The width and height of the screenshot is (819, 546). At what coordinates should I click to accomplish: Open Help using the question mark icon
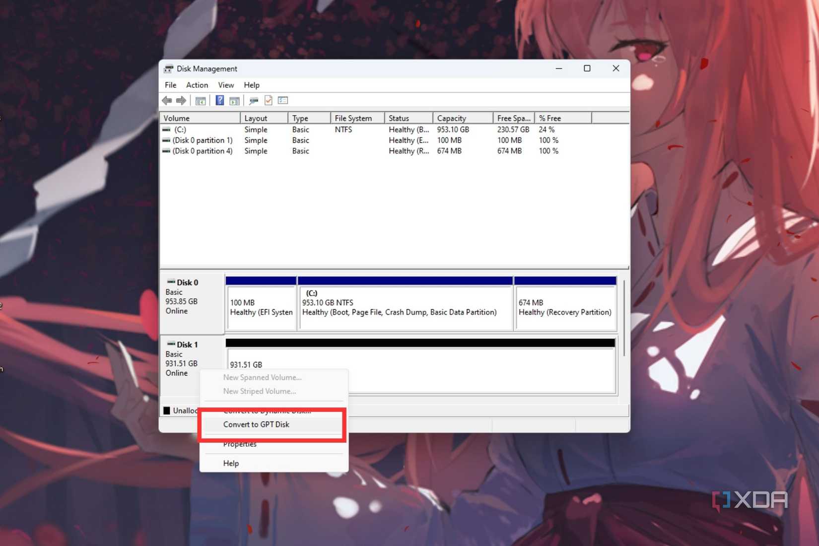pyautogui.click(x=220, y=100)
